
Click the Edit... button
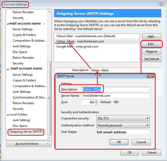click(151, 44)
